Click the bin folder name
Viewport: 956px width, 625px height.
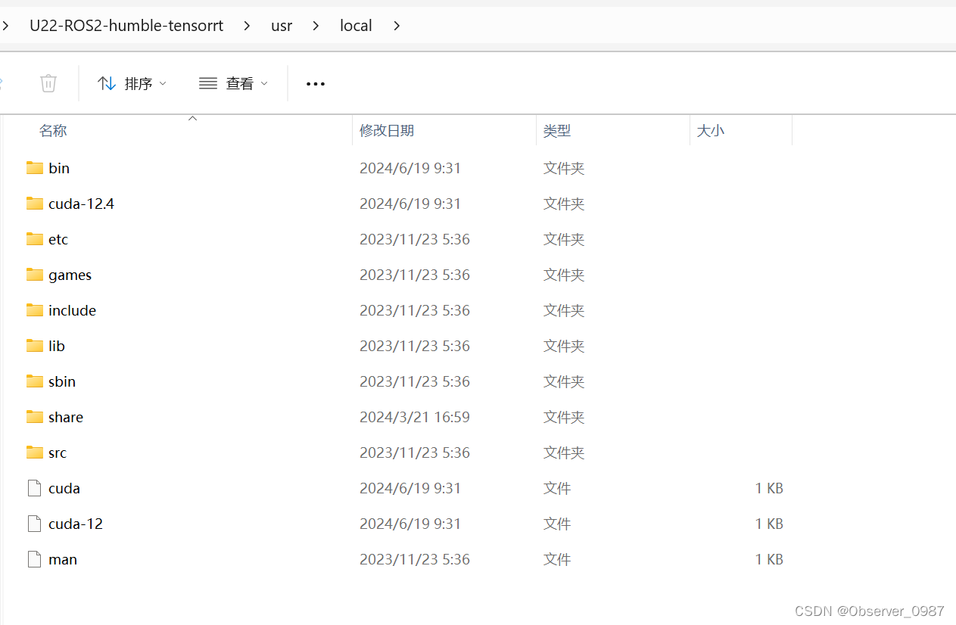pos(59,168)
